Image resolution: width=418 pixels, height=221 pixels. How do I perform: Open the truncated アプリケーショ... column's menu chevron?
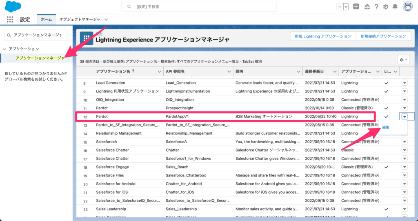pos(378,72)
